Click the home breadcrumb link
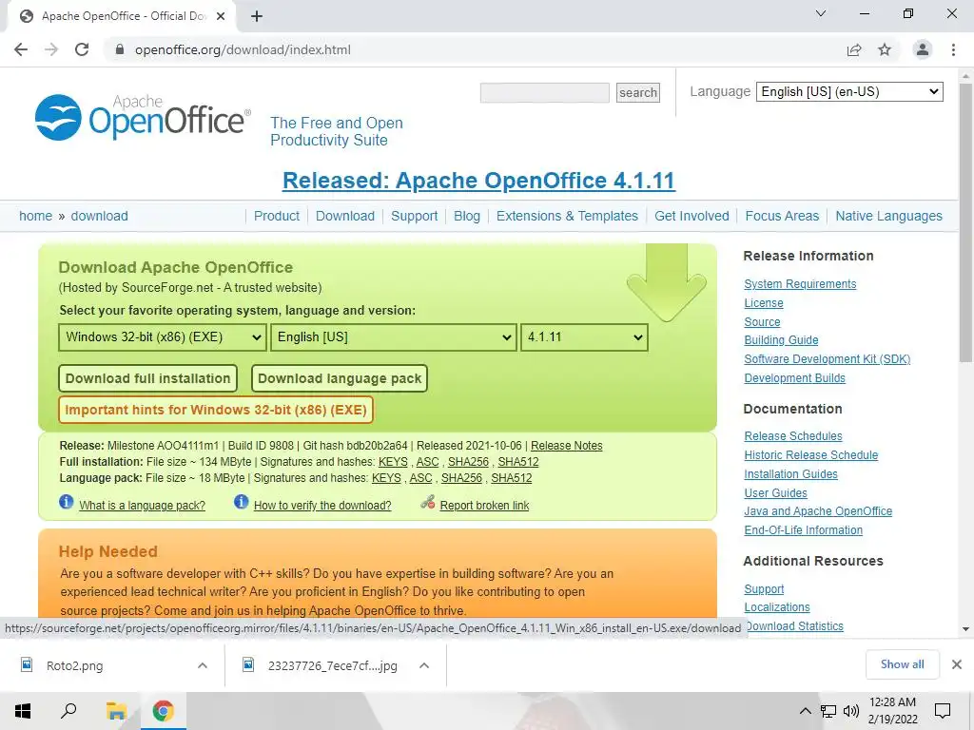This screenshot has height=730, width=974. (35, 216)
